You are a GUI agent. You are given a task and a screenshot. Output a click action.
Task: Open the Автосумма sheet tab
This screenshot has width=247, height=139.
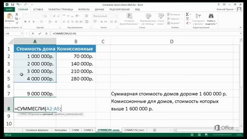coord(61,130)
